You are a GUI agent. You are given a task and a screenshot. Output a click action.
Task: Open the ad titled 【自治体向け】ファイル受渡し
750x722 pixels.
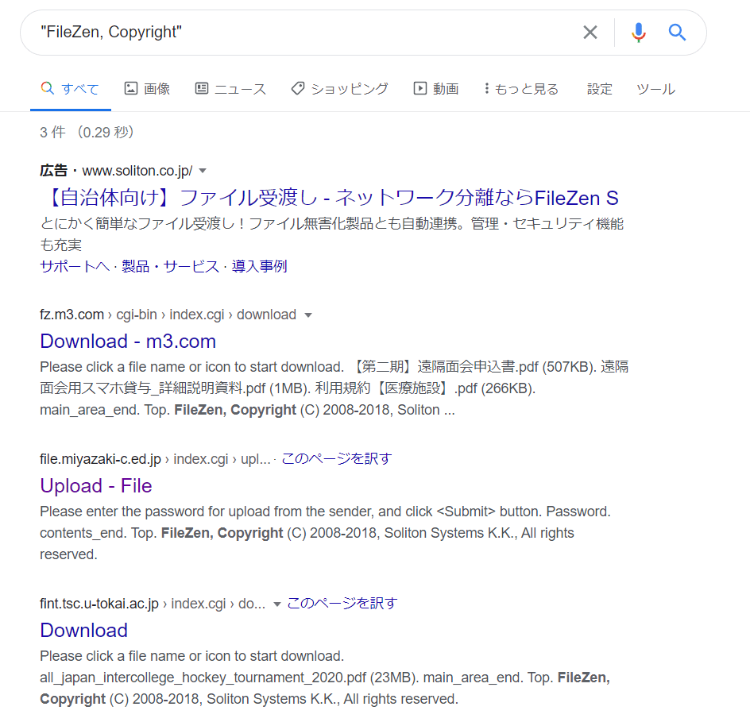pos(330,198)
